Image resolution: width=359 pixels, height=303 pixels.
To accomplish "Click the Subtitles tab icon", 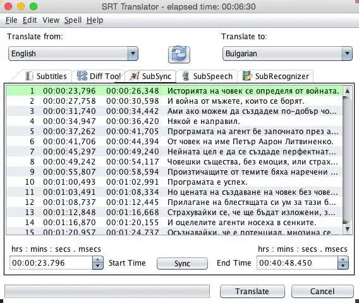I will [x=29, y=76].
